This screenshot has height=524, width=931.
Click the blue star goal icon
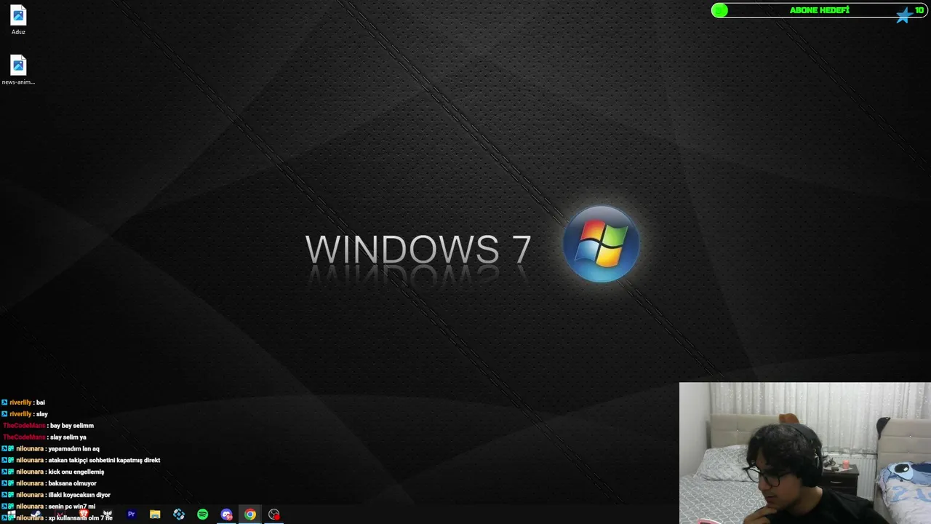904,14
